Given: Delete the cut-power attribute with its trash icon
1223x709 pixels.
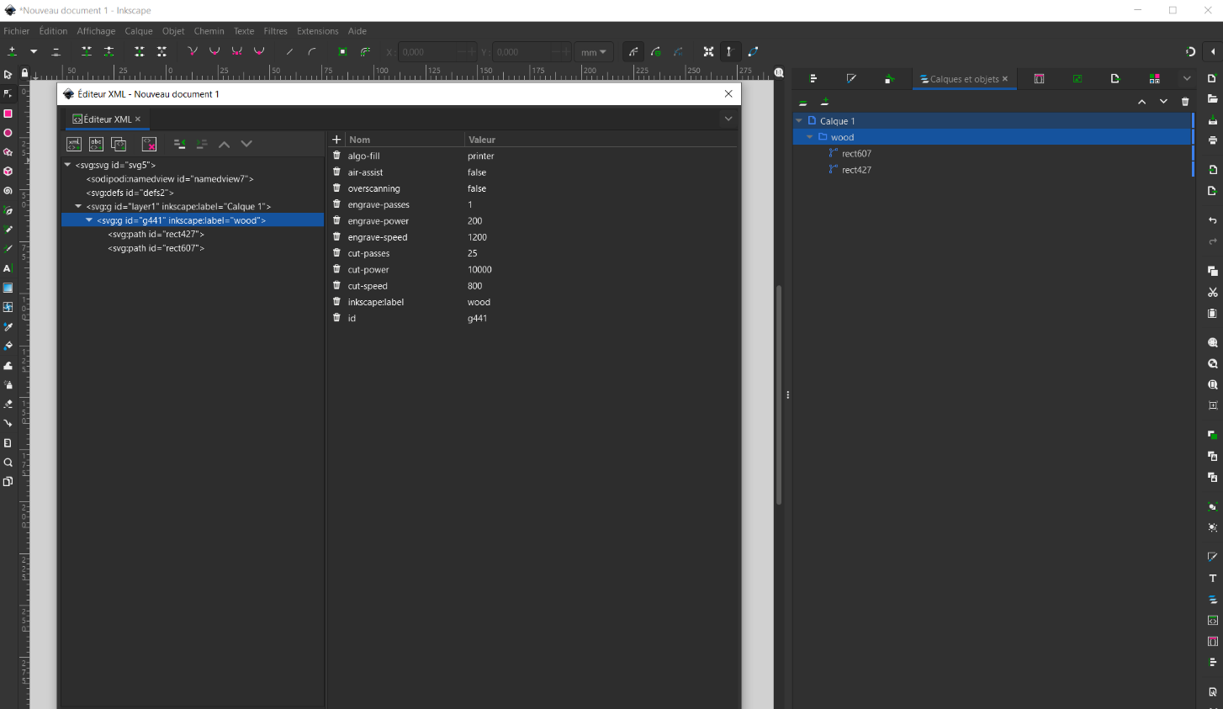Looking at the screenshot, I should tap(336, 269).
